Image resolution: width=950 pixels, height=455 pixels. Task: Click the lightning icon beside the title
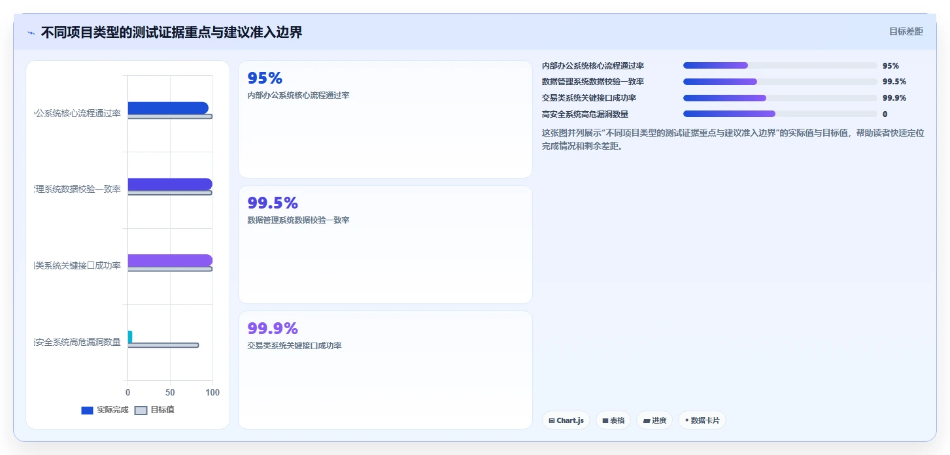coord(31,32)
